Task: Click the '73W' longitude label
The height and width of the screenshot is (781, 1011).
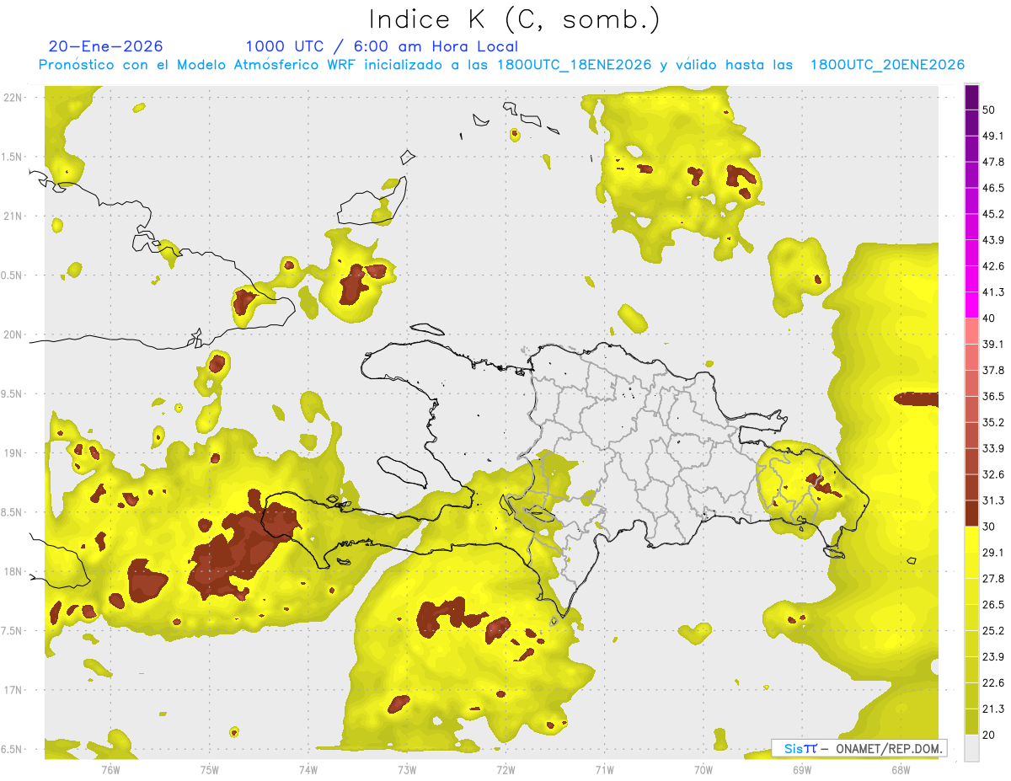Action: click(407, 769)
